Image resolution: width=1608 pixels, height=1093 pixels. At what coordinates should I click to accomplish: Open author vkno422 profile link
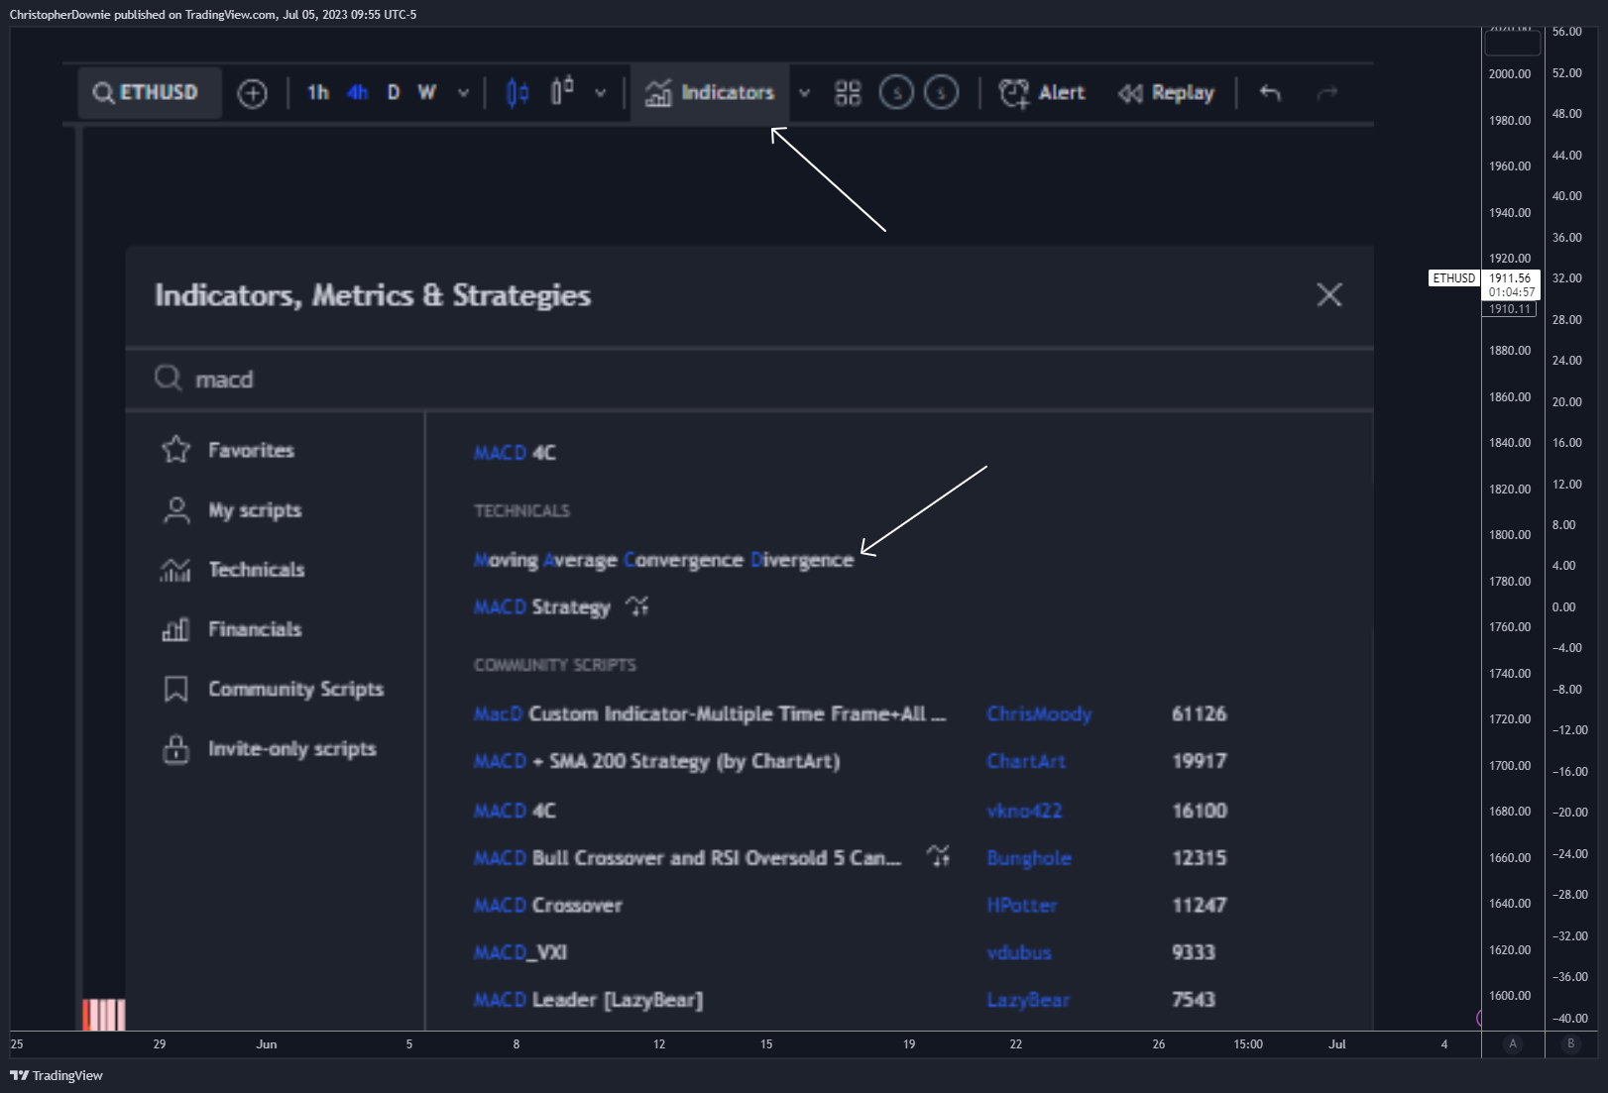pos(1024,811)
